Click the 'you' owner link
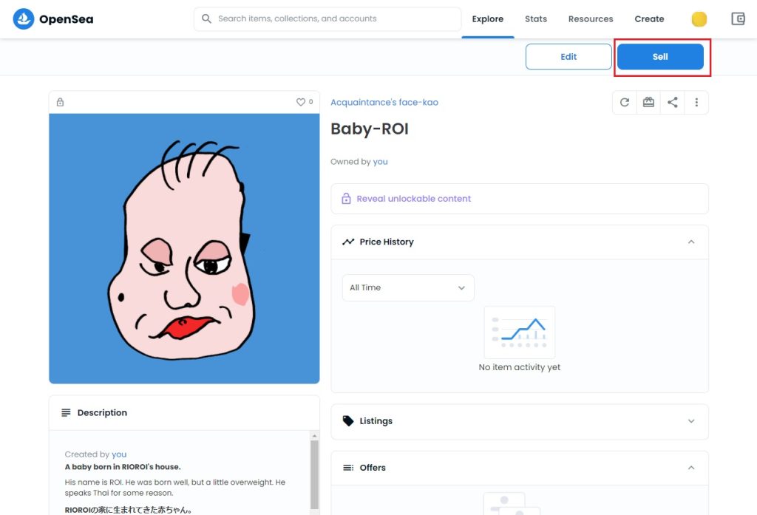Viewport: 757px width, 515px height. [380, 162]
